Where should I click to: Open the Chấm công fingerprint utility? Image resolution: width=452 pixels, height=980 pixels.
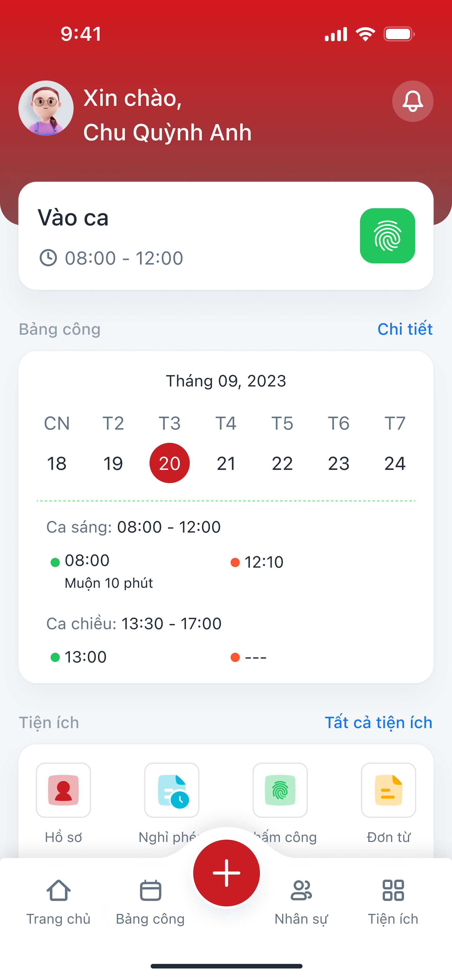[x=280, y=790]
